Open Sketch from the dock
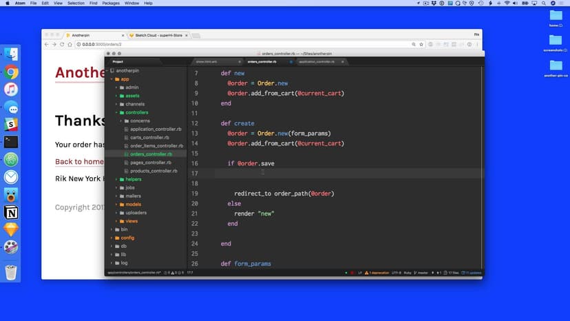Screen dimensions: 570x321 pos(11,229)
